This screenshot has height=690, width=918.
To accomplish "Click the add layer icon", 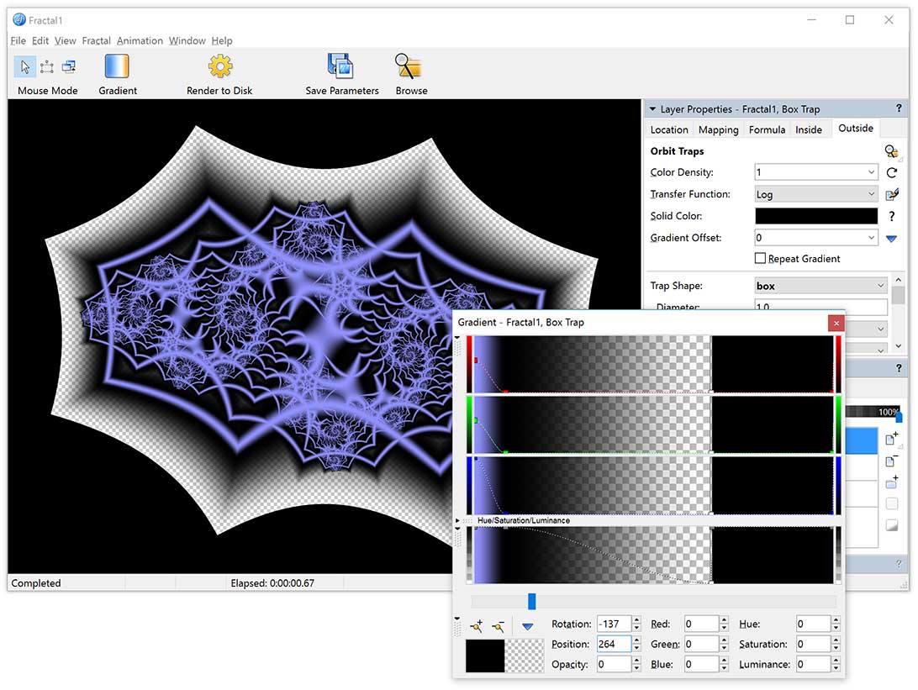I will 892,438.
